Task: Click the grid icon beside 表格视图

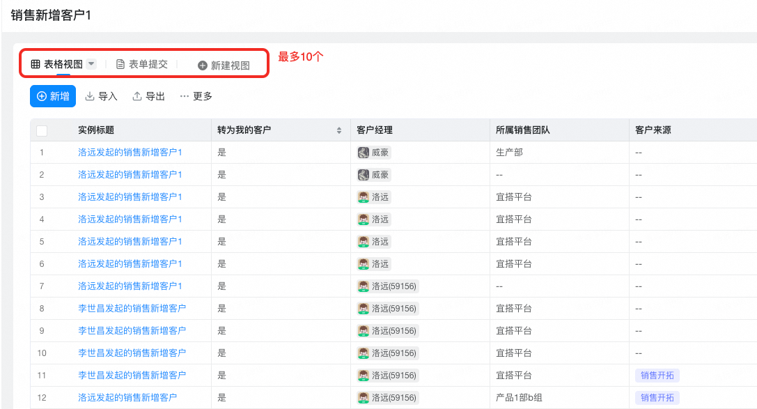Action: click(x=36, y=64)
